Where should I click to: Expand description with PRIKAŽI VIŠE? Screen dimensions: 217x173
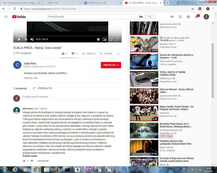[x=31, y=78]
